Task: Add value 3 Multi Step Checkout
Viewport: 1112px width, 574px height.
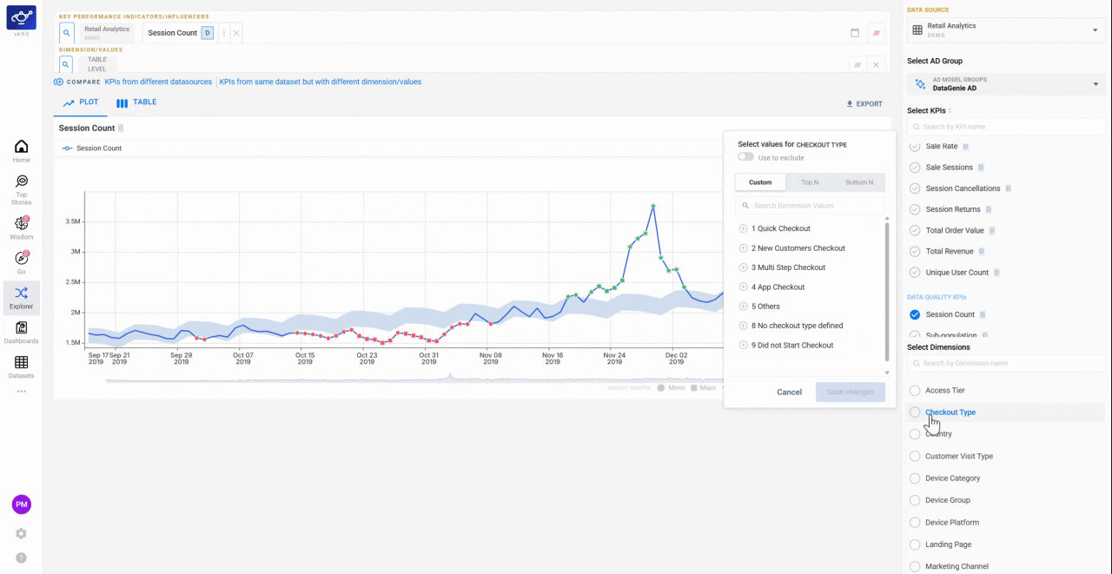Action: 743,267
